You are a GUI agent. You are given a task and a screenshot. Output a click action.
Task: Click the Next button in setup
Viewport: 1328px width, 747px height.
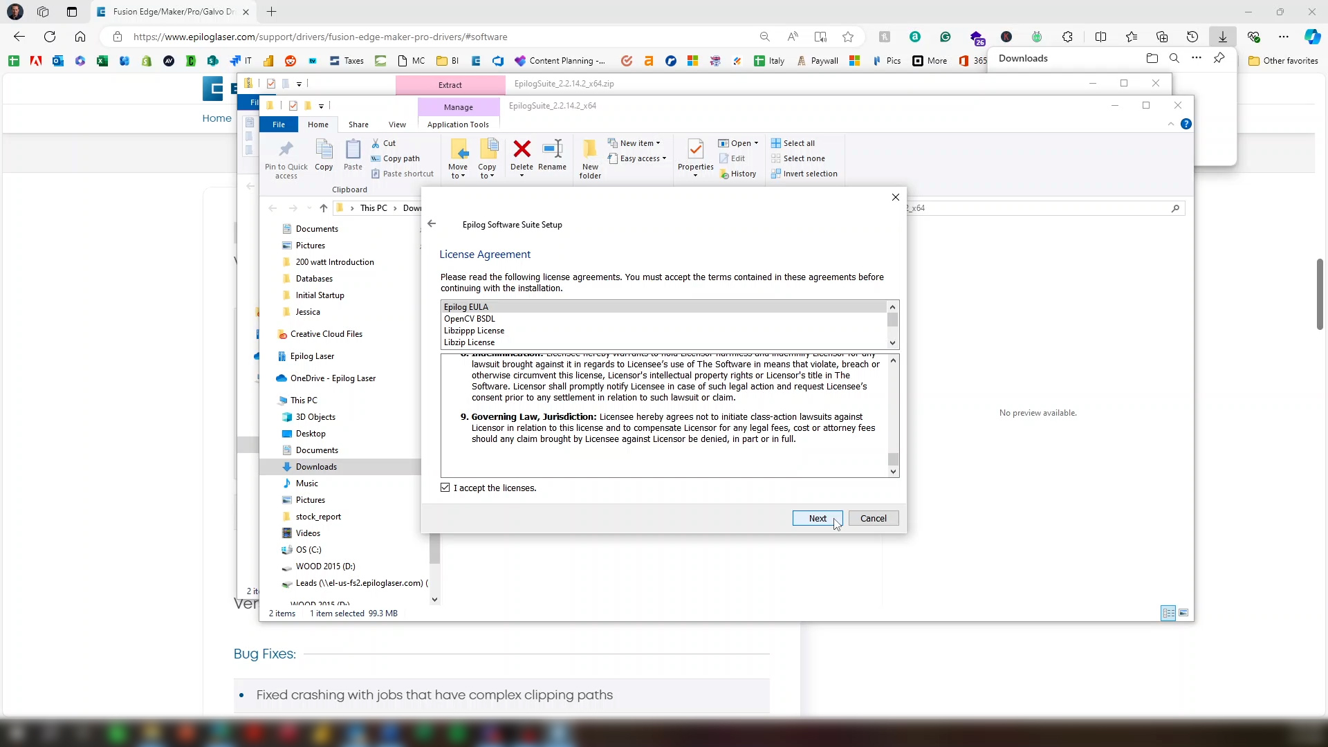pyautogui.click(x=817, y=518)
